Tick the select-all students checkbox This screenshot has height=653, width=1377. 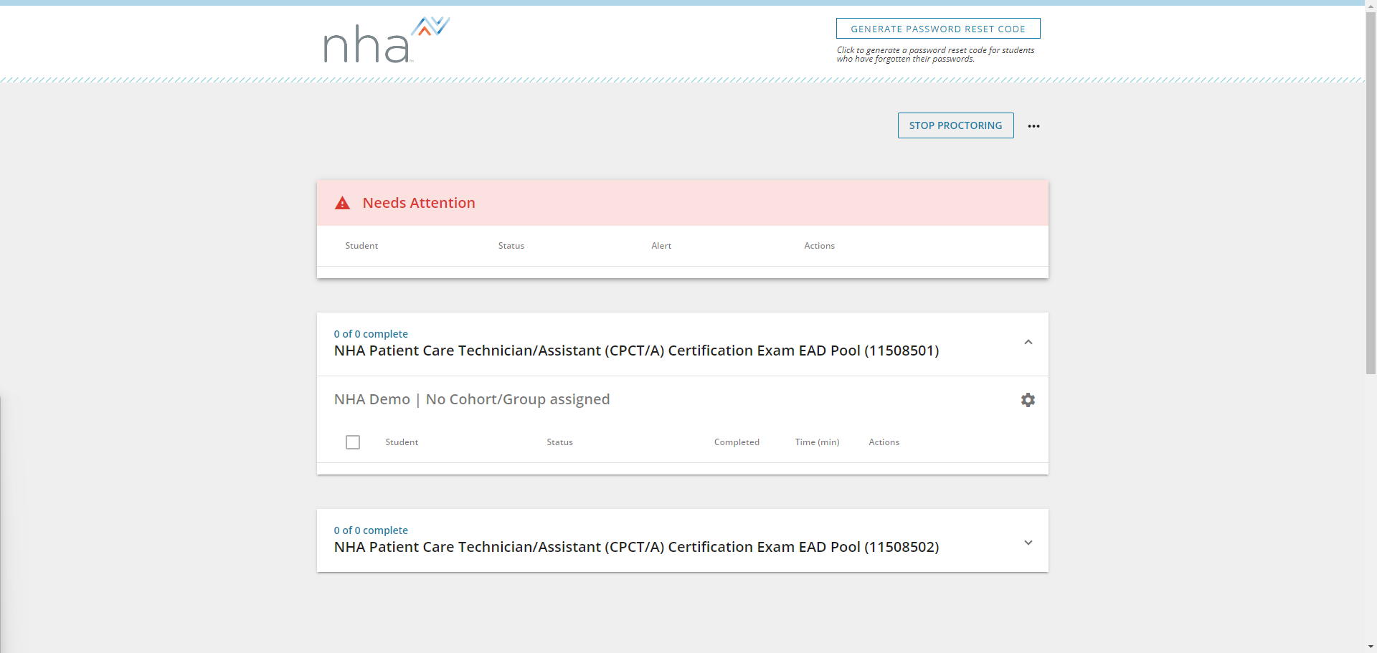point(353,442)
